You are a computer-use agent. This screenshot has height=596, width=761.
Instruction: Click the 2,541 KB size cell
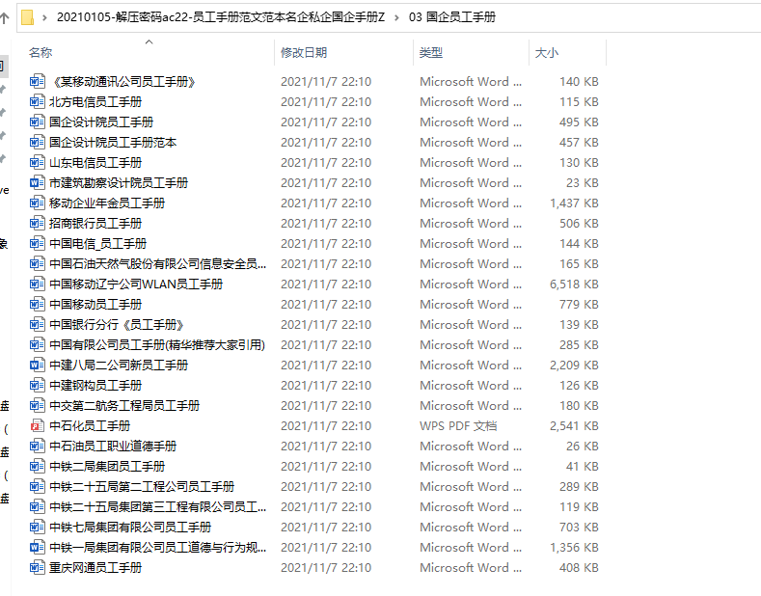click(574, 425)
